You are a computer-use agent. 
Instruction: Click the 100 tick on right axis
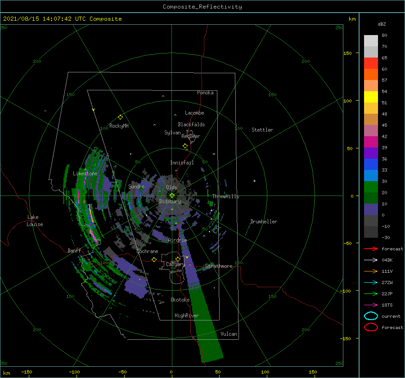pyautogui.click(x=348, y=101)
